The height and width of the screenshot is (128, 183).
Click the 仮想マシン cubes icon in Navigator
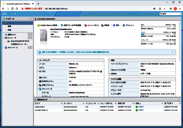[x=6, y=35]
